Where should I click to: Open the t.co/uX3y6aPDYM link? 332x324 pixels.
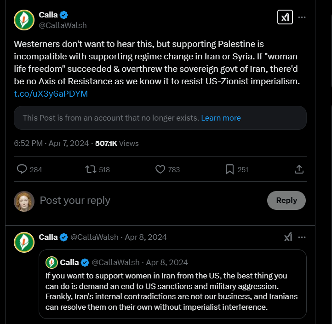pyautogui.click(x=51, y=94)
